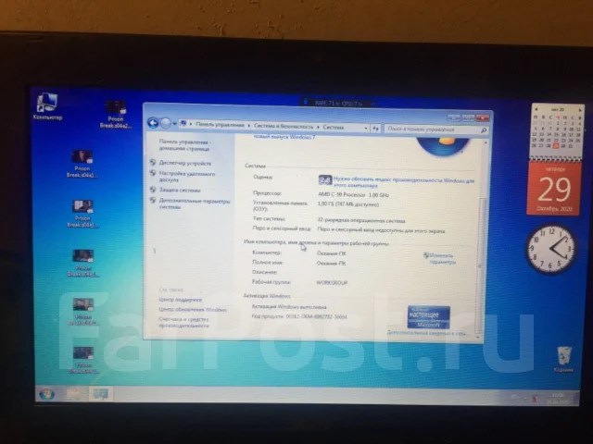
Task: Open Центр поддержки link
Action: [x=181, y=300]
